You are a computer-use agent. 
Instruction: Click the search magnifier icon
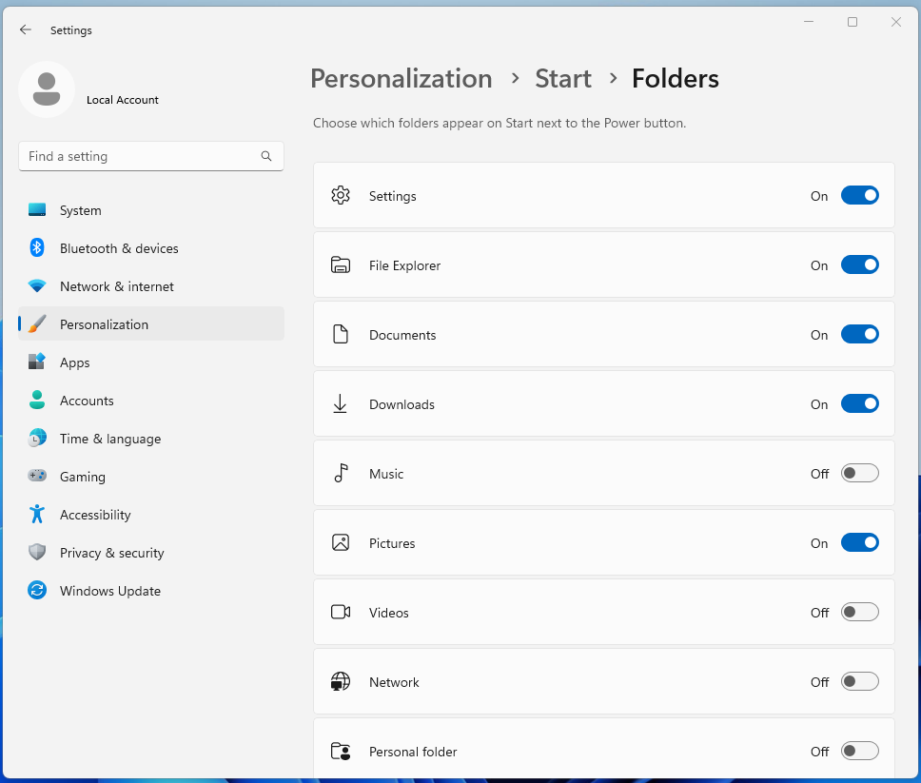point(266,156)
